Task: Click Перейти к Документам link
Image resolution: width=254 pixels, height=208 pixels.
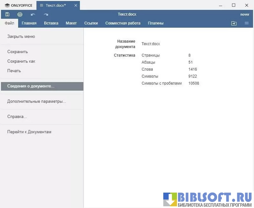Action: pos(29,132)
